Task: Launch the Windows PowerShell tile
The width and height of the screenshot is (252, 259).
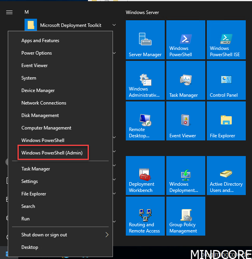Action: click(186, 40)
